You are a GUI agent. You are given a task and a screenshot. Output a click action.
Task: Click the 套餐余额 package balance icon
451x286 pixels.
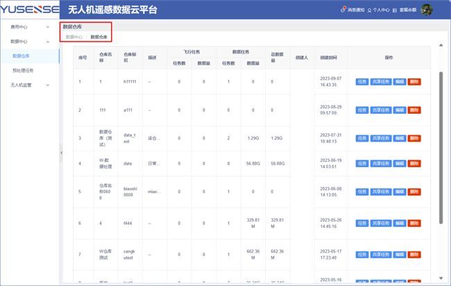click(396, 10)
